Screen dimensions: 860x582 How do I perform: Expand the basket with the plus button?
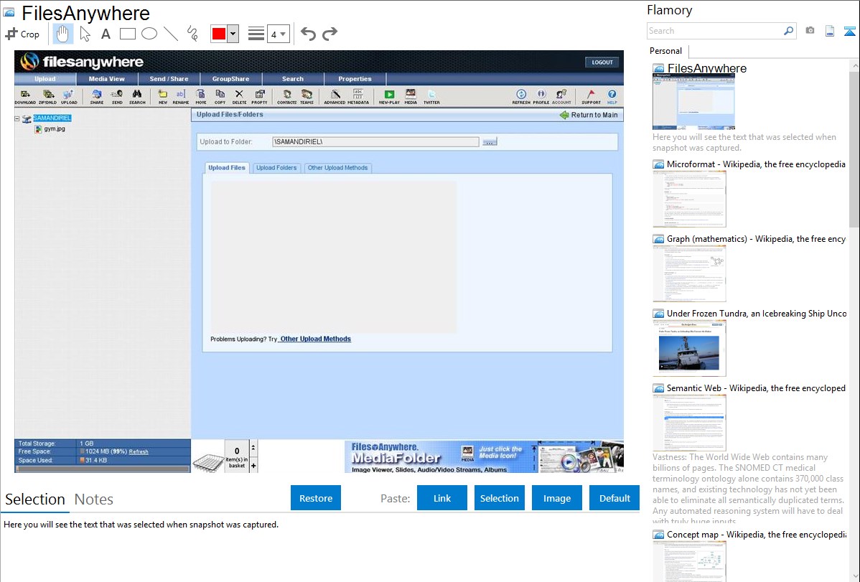coord(253,466)
